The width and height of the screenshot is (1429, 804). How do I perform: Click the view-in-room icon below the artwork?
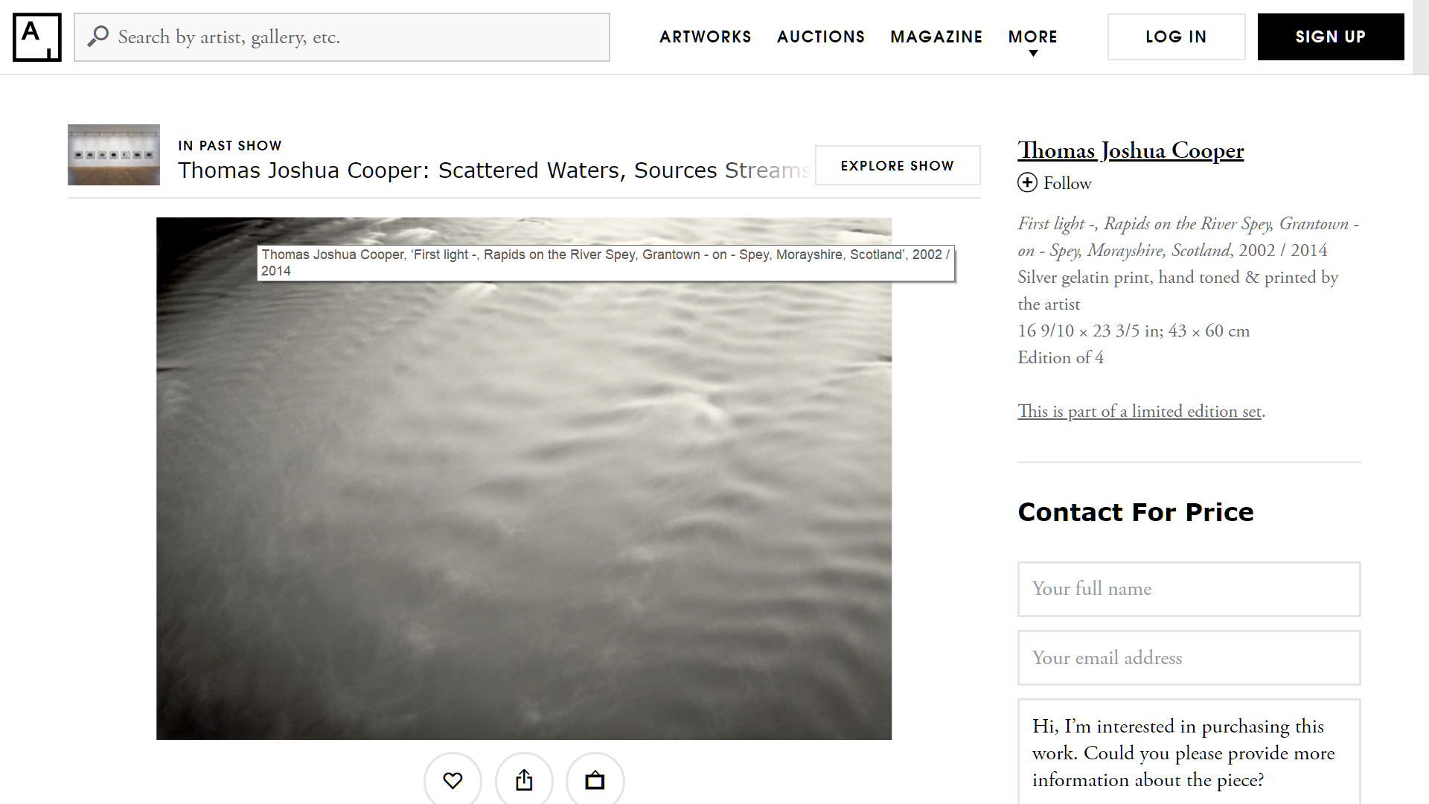595,780
